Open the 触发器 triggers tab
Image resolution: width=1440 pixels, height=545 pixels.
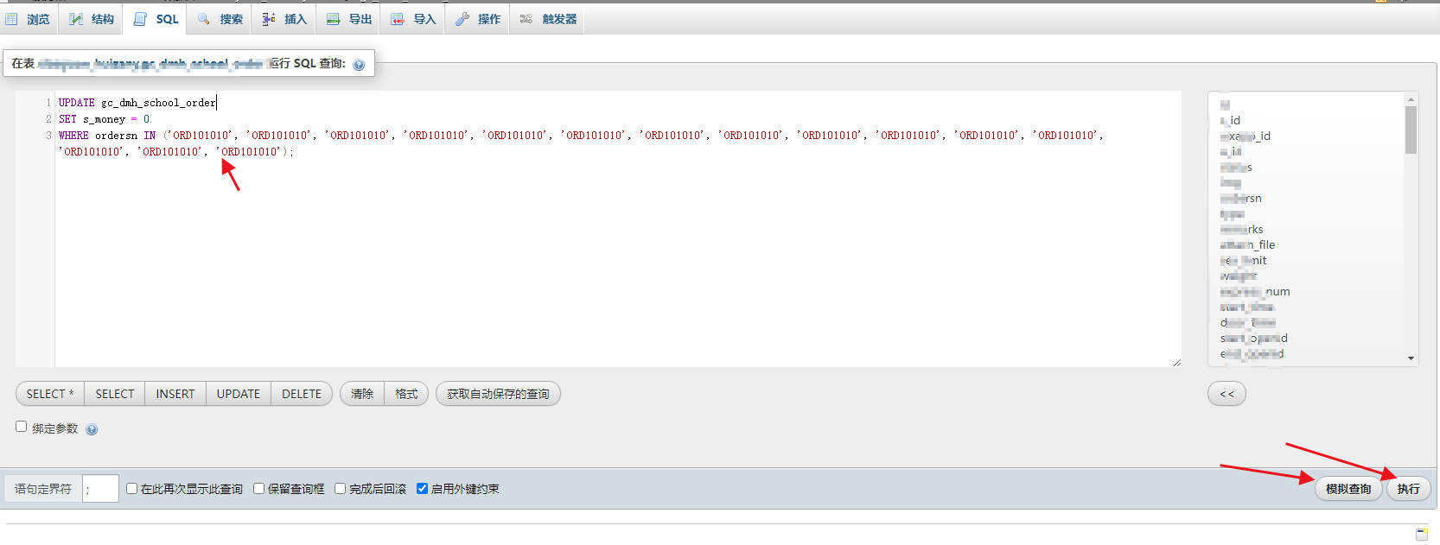pos(548,19)
